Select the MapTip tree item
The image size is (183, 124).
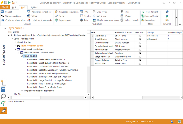(x=17, y=94)
